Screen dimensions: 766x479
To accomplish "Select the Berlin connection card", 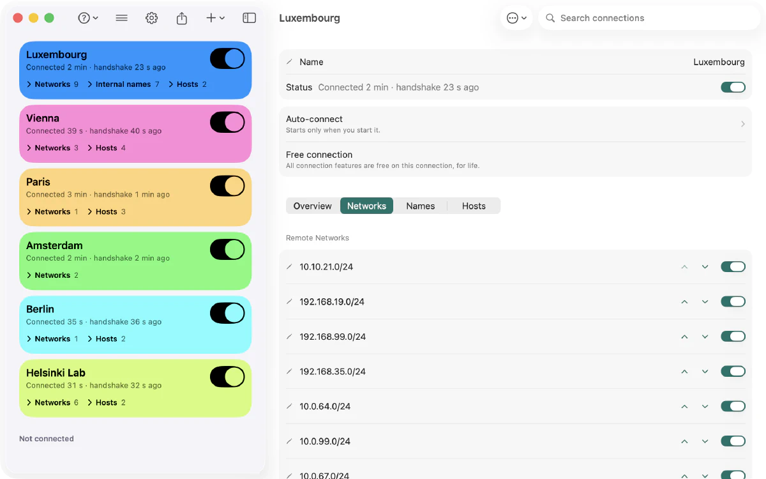I will 135,324.
